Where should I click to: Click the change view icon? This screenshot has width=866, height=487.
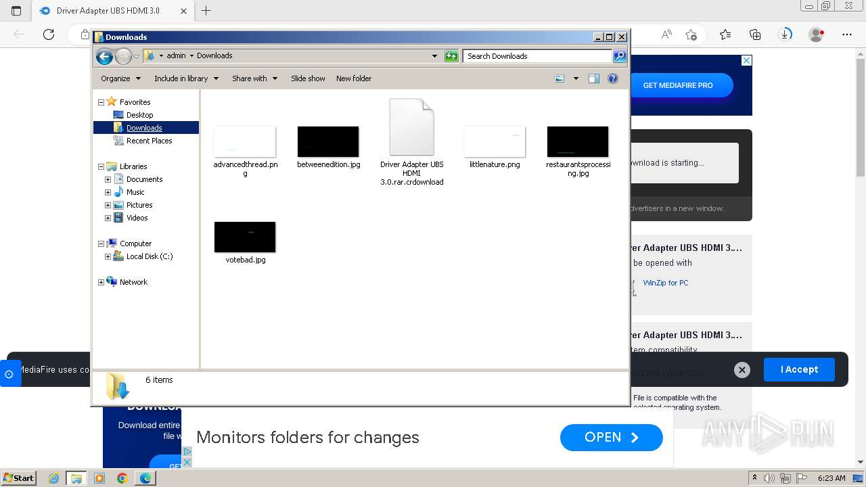(x=560, y=78)
